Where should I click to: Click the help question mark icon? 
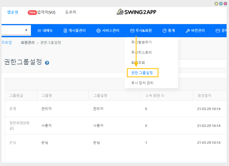click(47, 63)
